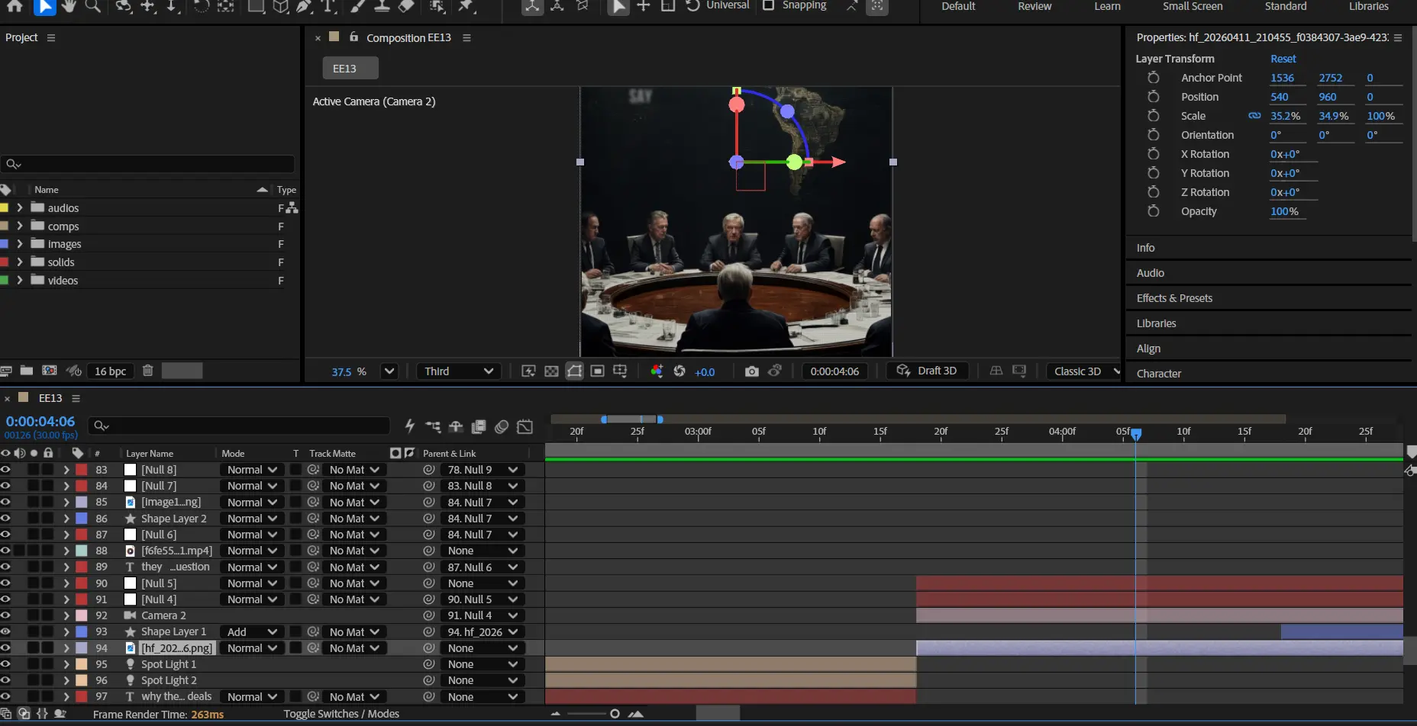Click the snapshot camera icon

click(x=751, y=371)
